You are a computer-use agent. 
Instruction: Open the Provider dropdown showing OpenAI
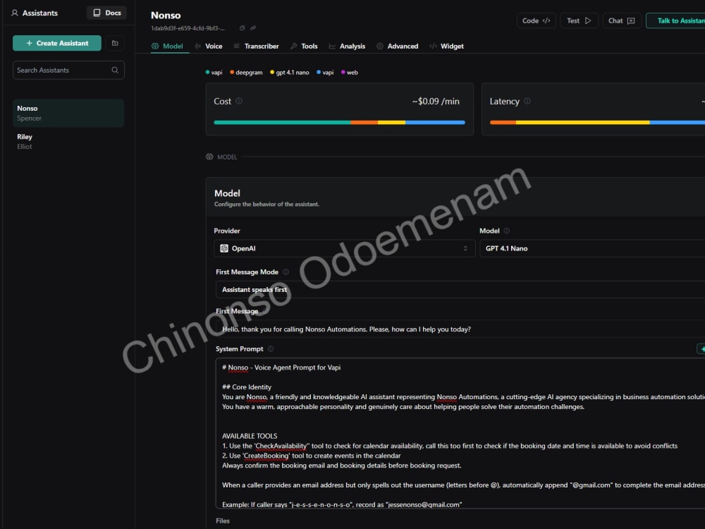point(345,248)
